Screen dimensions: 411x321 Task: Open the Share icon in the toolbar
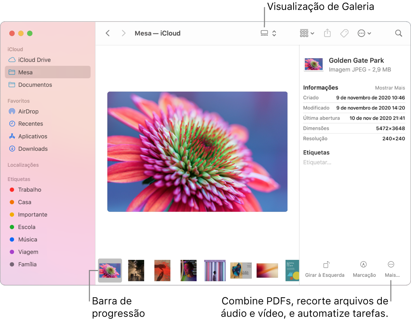(327, 33)
